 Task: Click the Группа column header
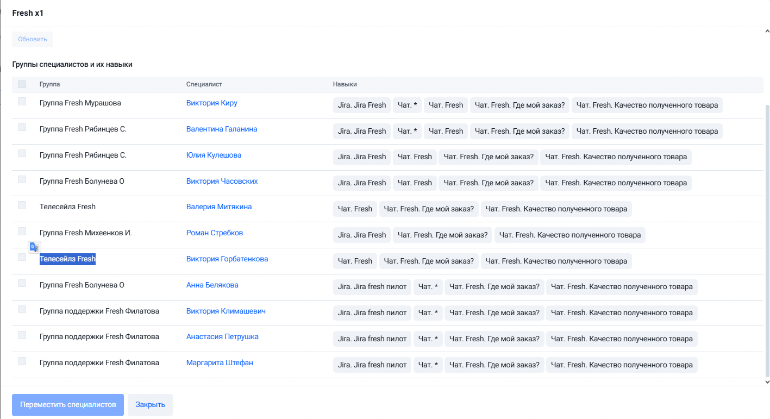click(49, 84)
